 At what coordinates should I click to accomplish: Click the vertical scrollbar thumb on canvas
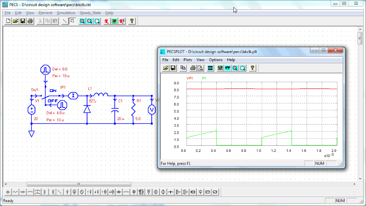(x=360, y=38)
